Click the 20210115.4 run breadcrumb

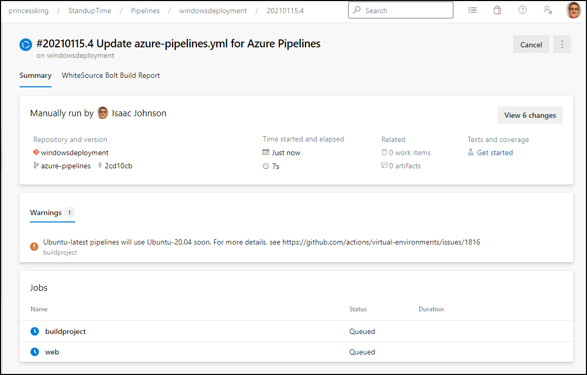pos(285,11)
